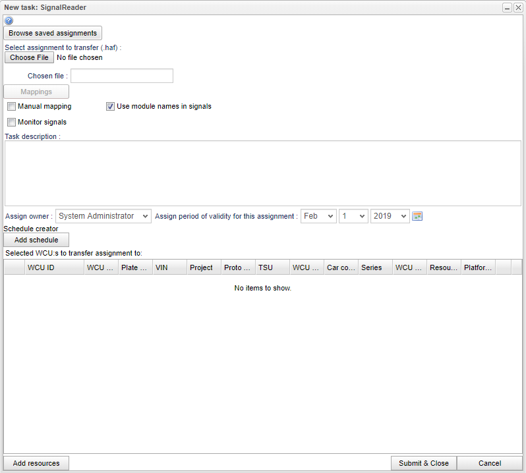Expand the day dropdown showing 1
The width and height of the screenshot is (526, 473).
353,216
